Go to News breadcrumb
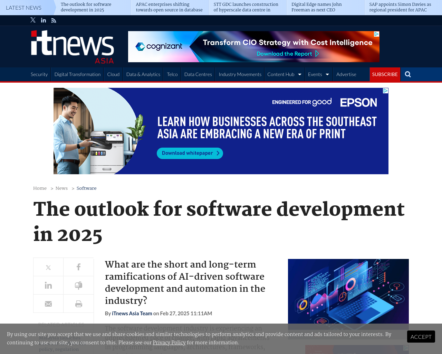 pos(61,188)
